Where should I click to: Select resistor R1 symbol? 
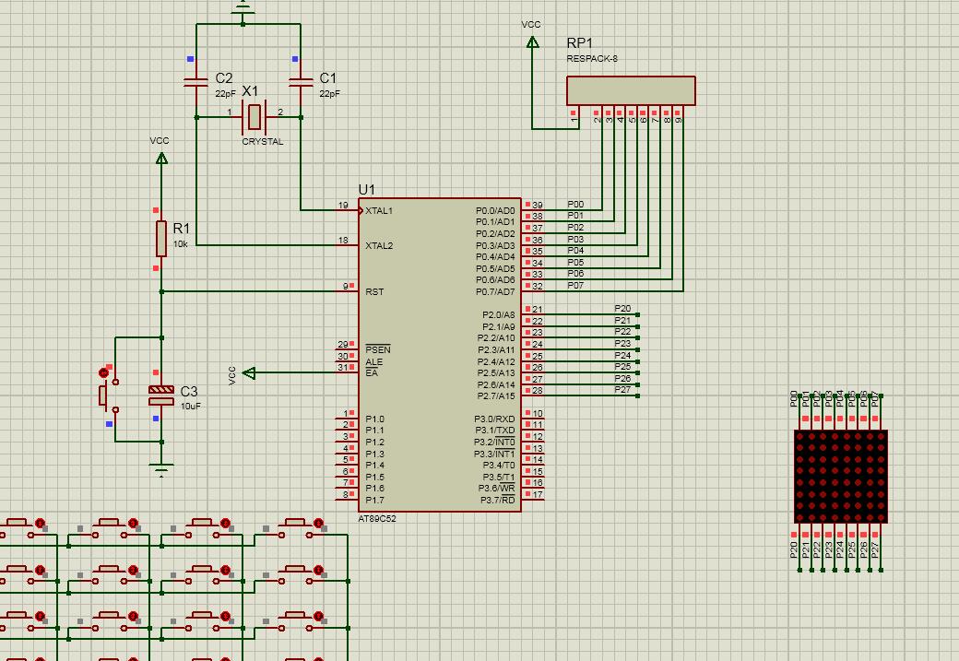tap(160, 239)
